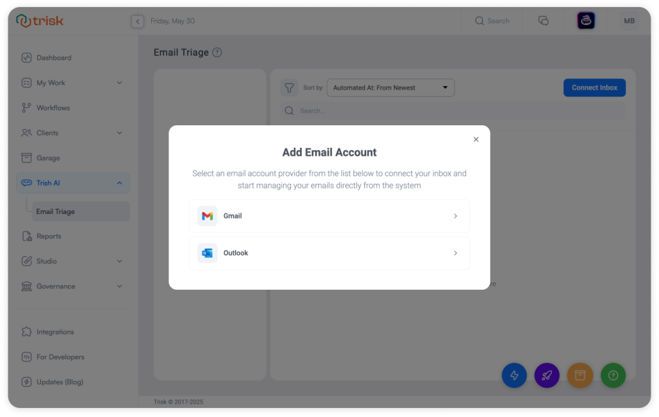659x417 pixels.
Task: Click the Outlook row right chevron
Action: tap(455, 253)
